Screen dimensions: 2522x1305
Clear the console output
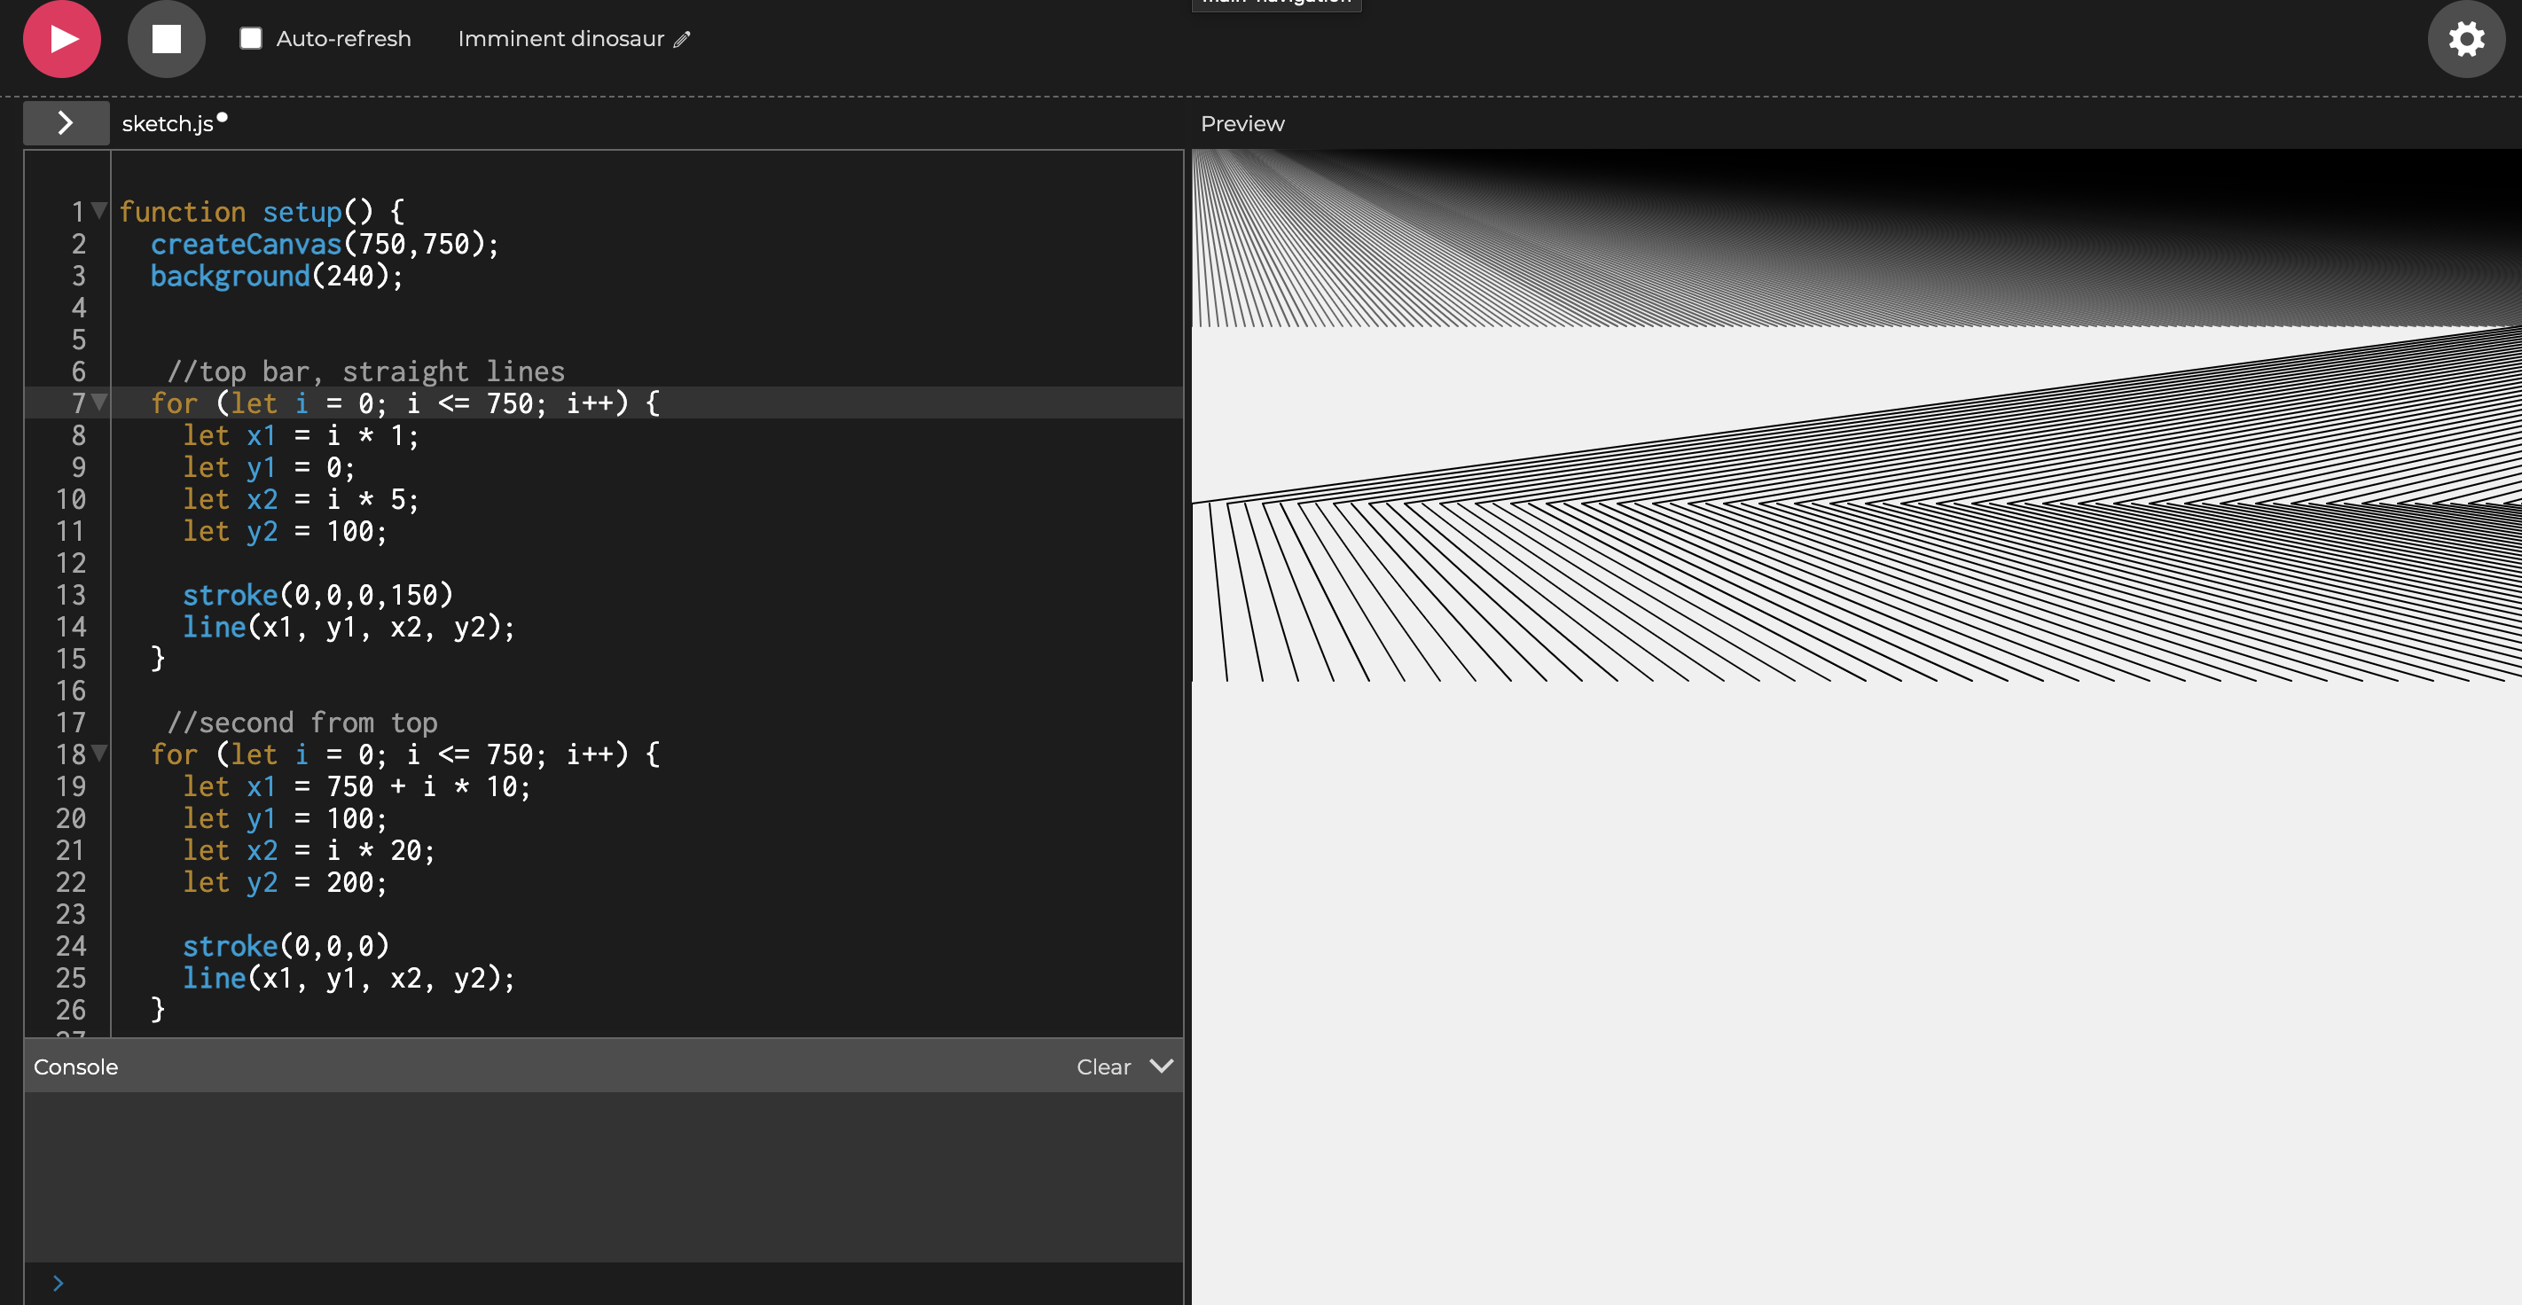coord(1103,1067)
